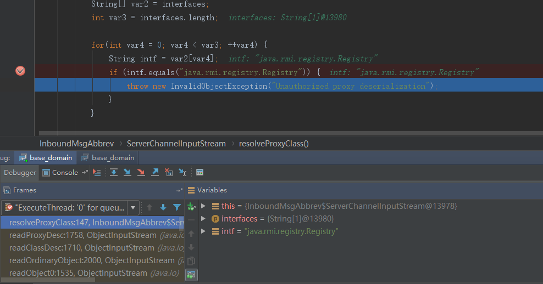This screenshot has width=543, height=284.
Task: Click the Frames panel title
Action: pyautogui.click(x=25, y=190)
